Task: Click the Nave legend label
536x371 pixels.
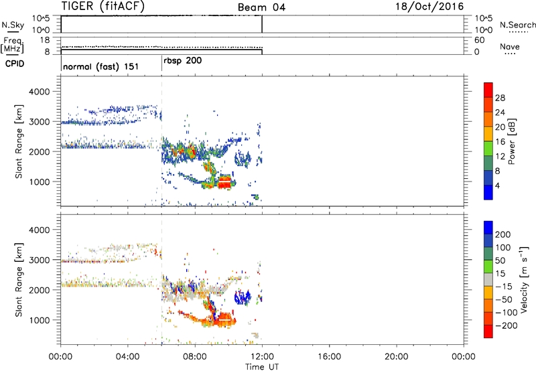Action: click(x=510, y=47)
